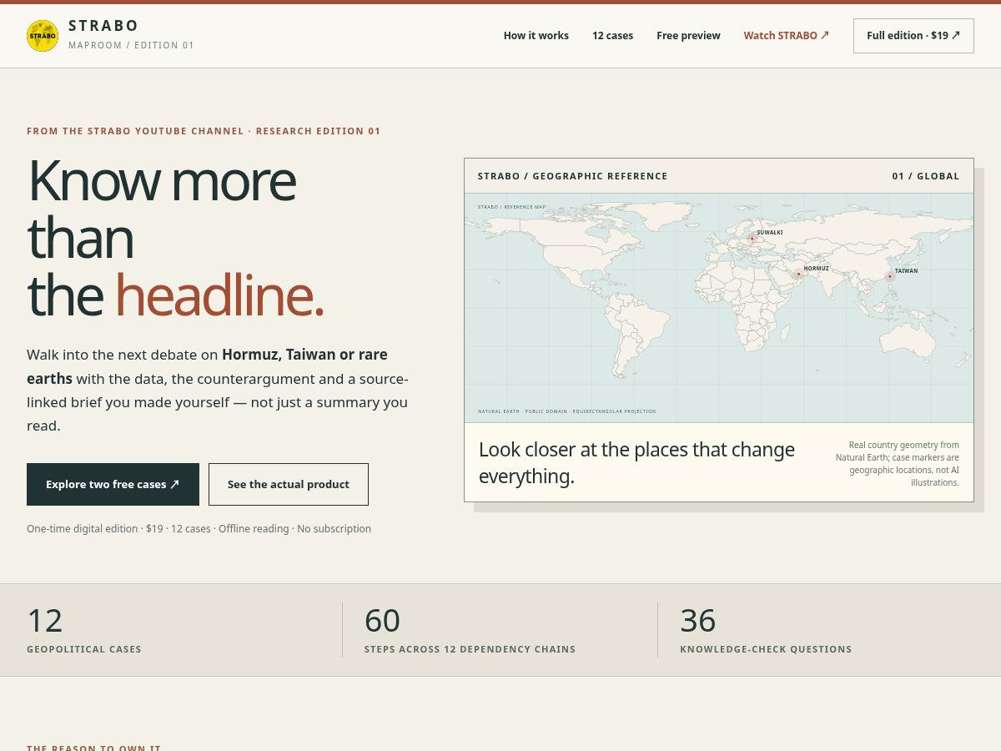Click the STRABO brand name text
The image size is (1001, 751).
[x=103, y=26]
